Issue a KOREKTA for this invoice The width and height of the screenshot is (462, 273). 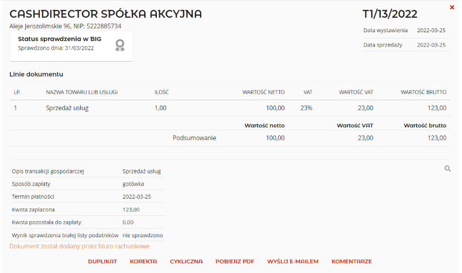pyautogui.click(x=143, y=261)
